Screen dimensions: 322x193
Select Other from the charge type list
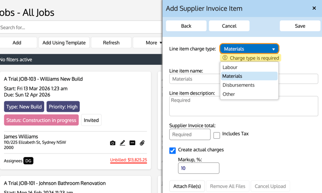point(229,94)
